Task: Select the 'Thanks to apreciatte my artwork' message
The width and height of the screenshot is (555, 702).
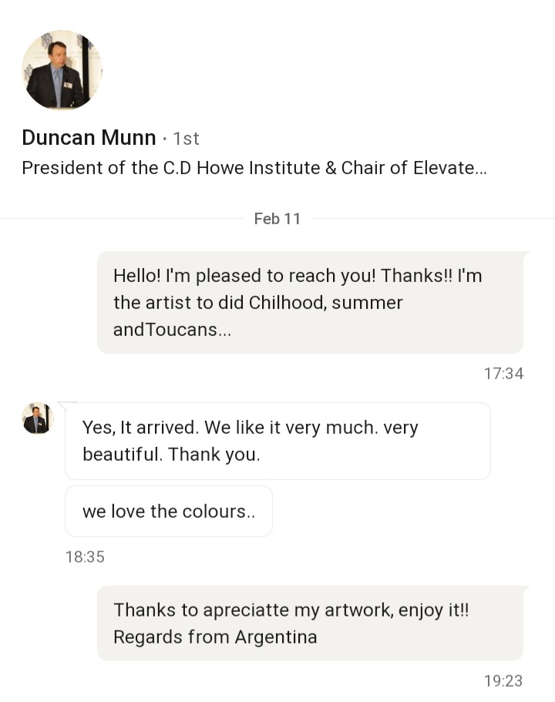Action: coord(310,623)
